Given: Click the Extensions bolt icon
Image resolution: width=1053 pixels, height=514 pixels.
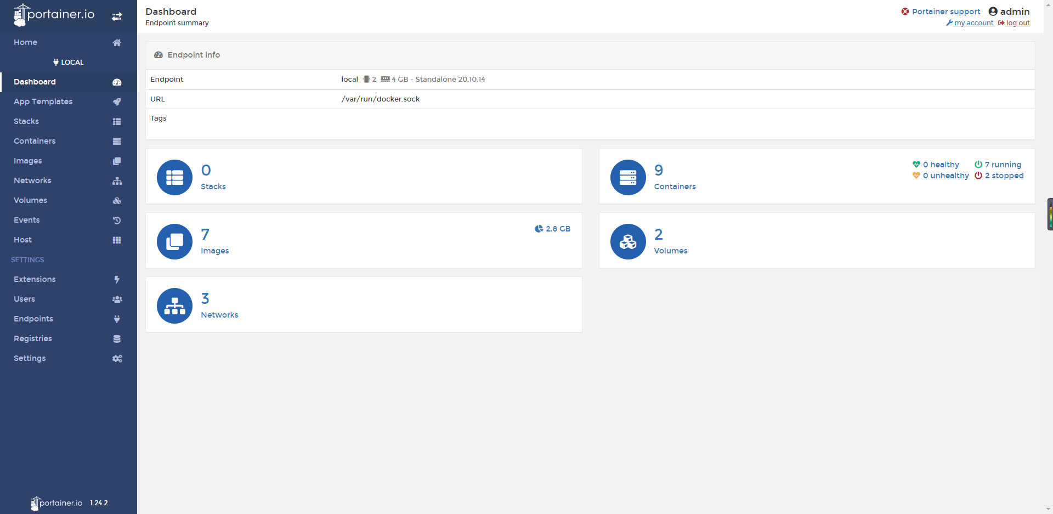Looking at the screenshot, I should pyautogui.click(x=117, y=279).
